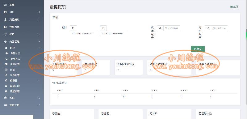247x119 pixels.
Task: Click the 注册人数(时间) card title
Action: pos(159,64)
